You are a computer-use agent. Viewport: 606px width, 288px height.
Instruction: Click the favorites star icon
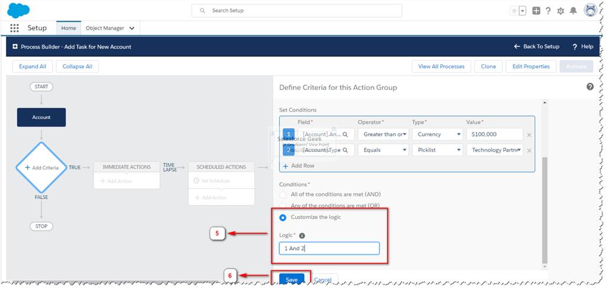pyautogui.click(x=514, y=11)
